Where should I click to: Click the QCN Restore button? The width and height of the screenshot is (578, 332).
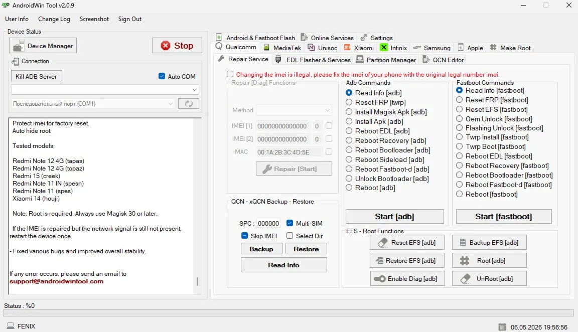[306, 249]
